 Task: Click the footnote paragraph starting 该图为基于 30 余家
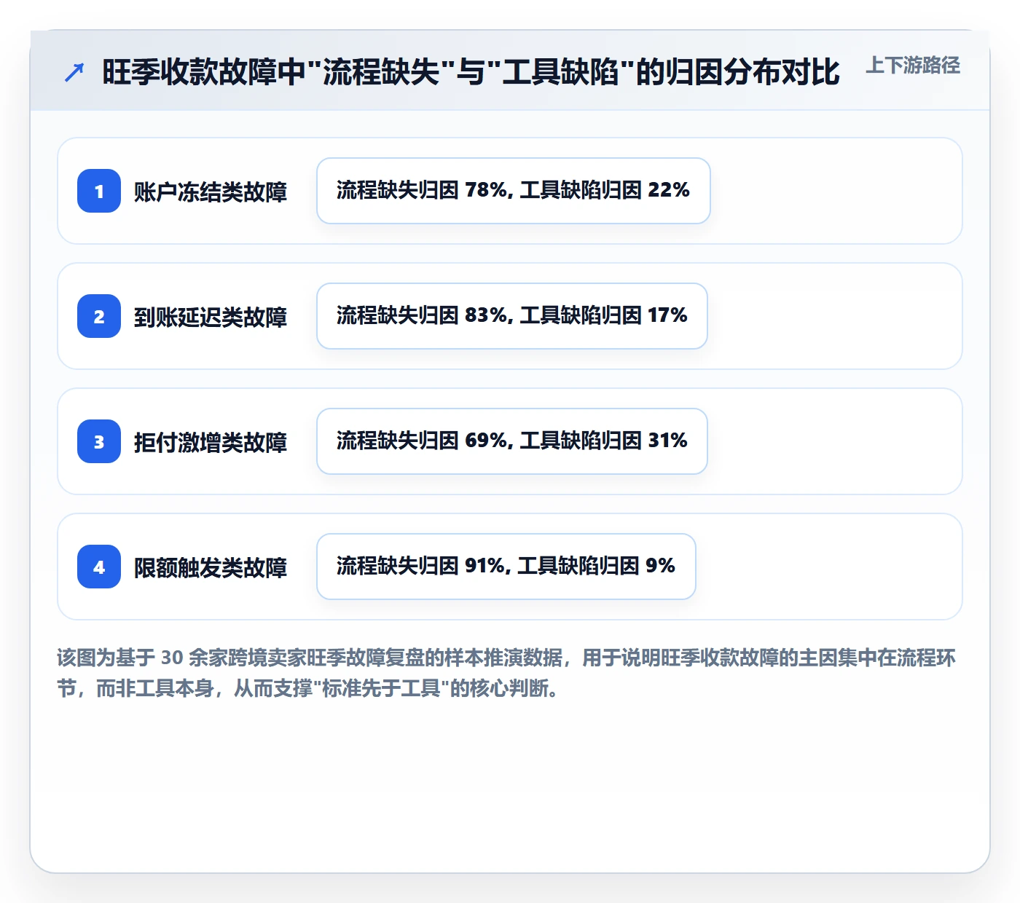pyautogui.click(x=506, y=673)
